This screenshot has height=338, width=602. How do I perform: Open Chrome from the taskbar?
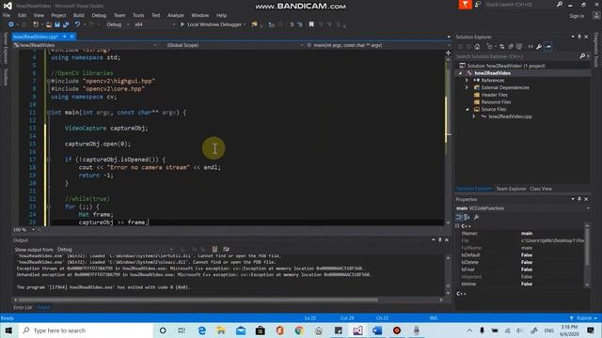299,330
